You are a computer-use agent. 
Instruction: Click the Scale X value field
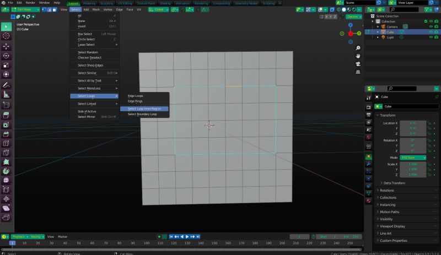(x=412, y=164)
